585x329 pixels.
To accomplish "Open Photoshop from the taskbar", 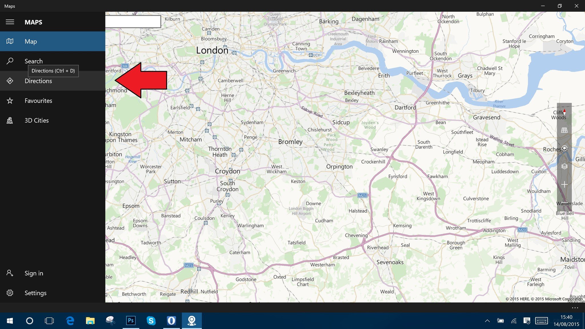I will pyautogui.click(x=131, y=321).
